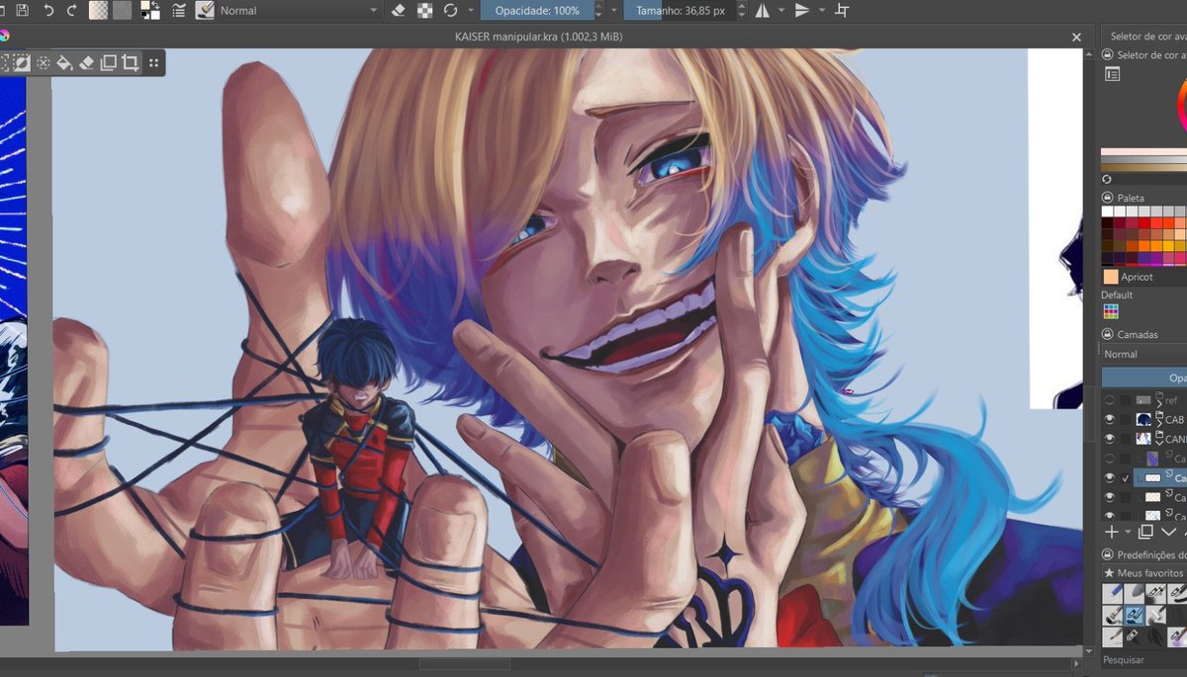This screenshot has width=1187, height=677.
Task: Toggle the wrap around mode icon
Action: (842, 10)
